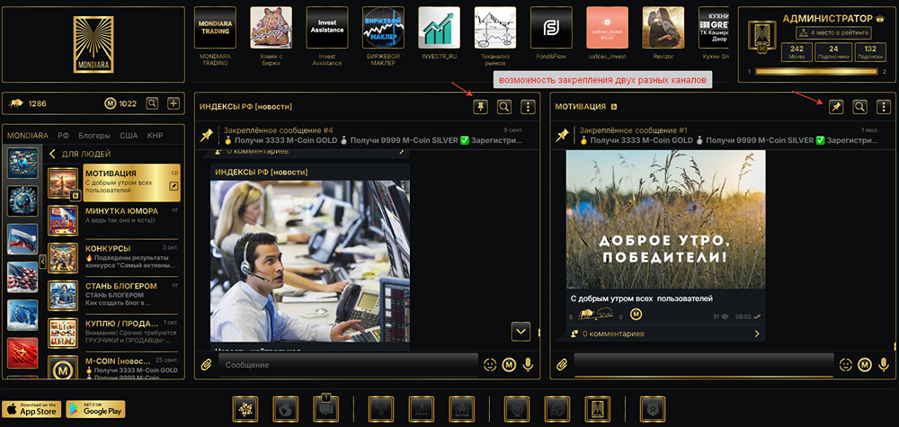Select the USA flag category icon
Viewport: 899px width, 427px height.
[x=22, y=277]
